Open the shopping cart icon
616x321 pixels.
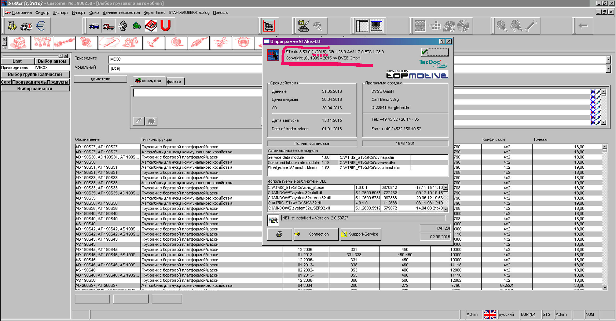tap(269, 26)
